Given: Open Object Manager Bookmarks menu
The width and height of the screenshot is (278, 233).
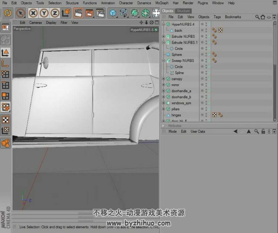Looking at the screenshot, I should click(233, 17).
